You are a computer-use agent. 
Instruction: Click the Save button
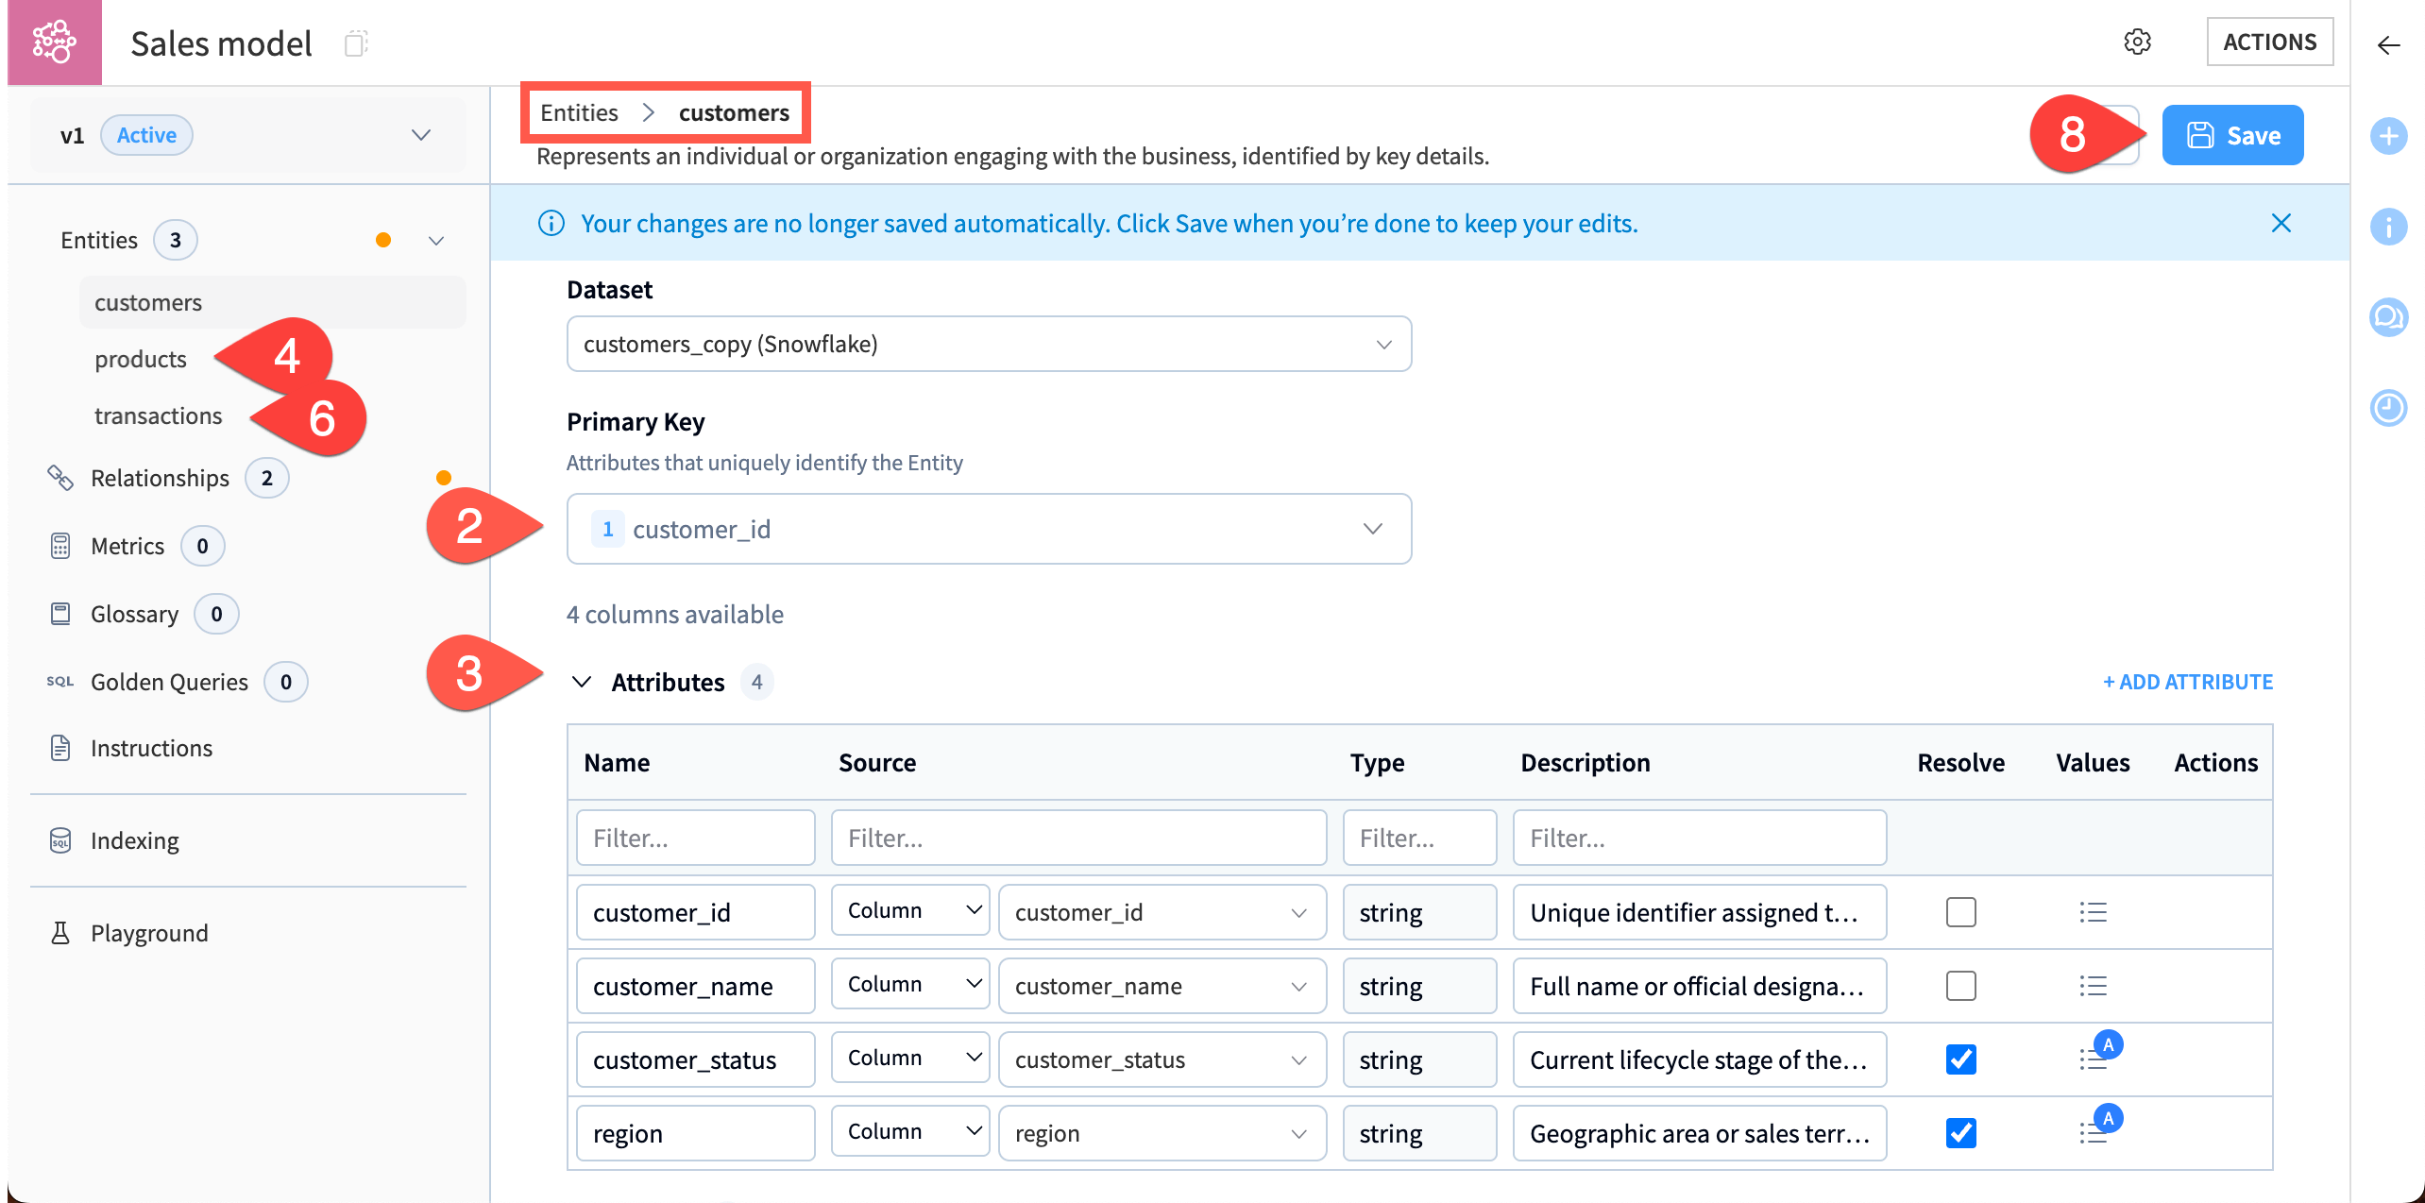coord(2232,135)
